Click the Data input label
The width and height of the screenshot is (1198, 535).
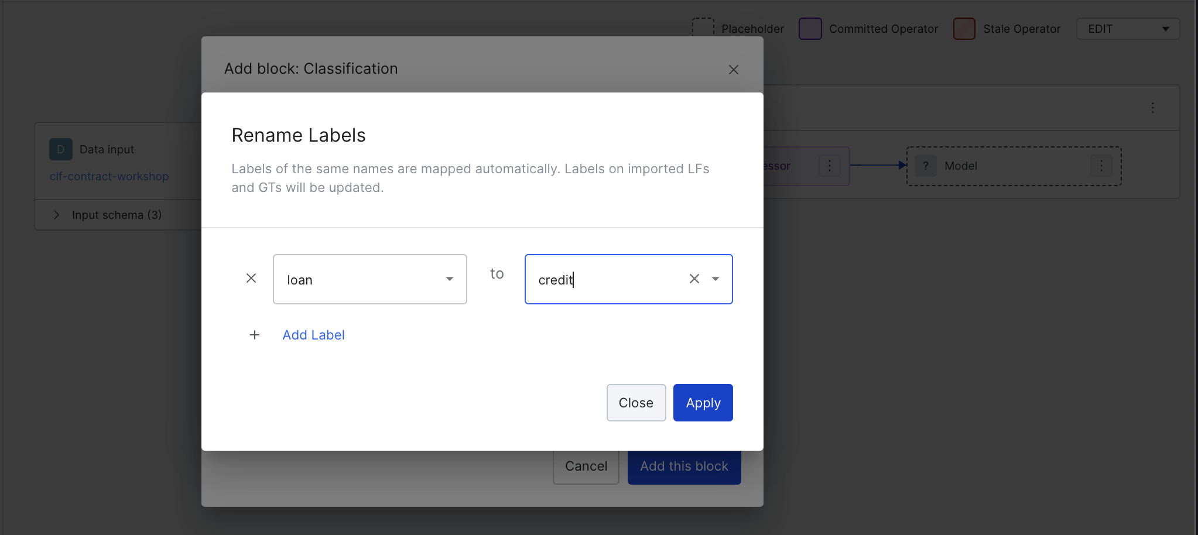[107, 149]
